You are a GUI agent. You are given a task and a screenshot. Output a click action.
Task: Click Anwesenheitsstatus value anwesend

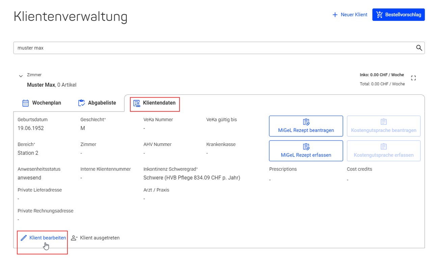[x=29, y=178]
